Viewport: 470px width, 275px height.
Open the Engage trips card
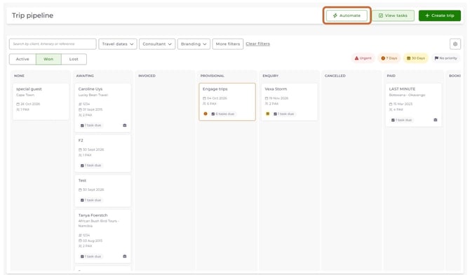click(x=227, y=102)
